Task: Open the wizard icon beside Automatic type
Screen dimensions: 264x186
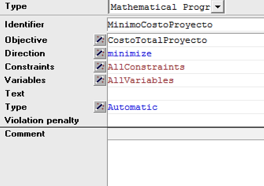Action: [100, 107]
